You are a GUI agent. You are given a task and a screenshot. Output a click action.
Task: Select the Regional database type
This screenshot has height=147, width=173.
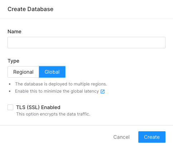(23, 72)
